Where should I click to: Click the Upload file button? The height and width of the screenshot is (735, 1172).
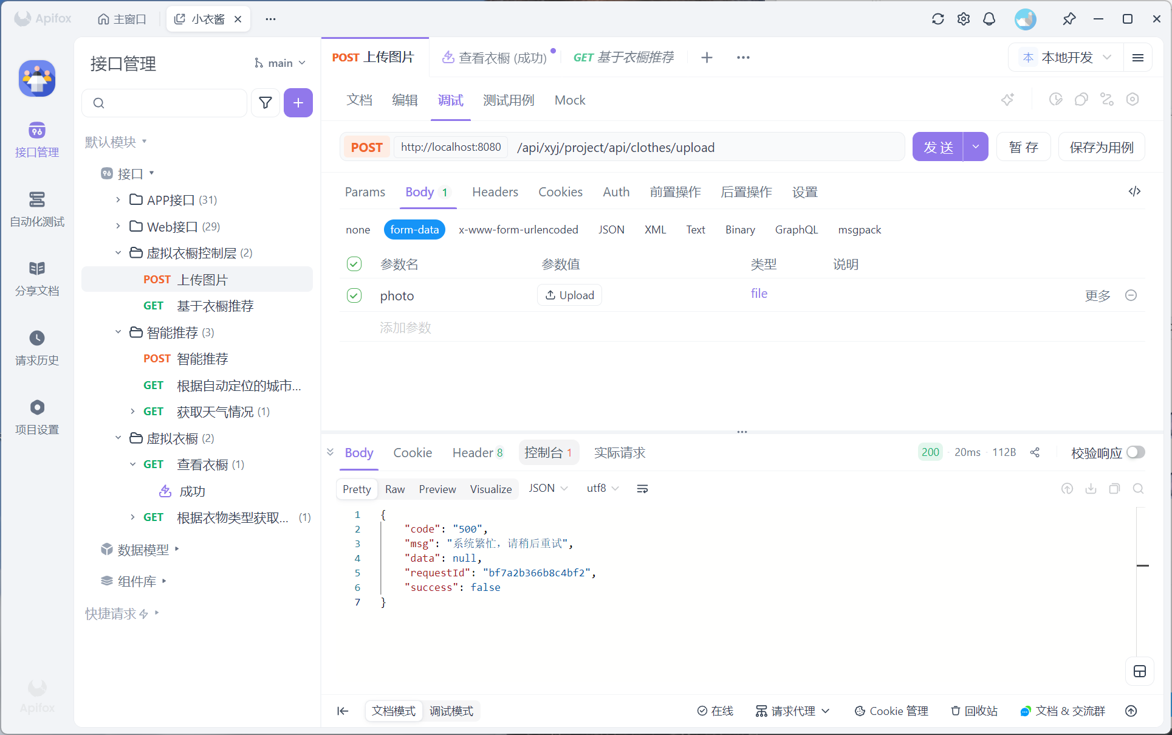pos(569,295)
